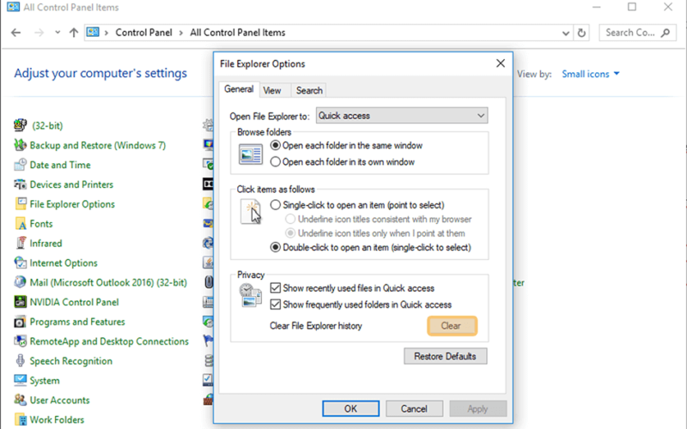The height and width of the screenshot is (429, 687).
Task: Toggle Show recently used files checkbox
Action: point(275,288)
